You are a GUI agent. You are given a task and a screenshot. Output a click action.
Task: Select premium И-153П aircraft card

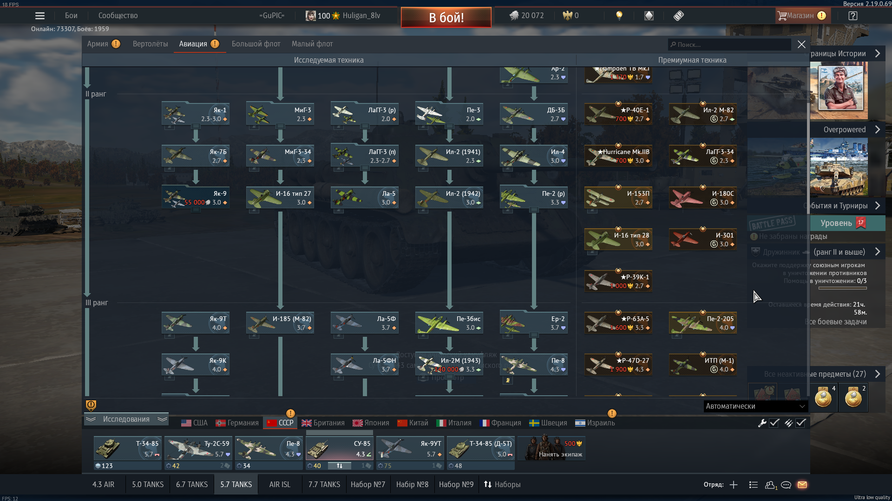click(618, 197)
